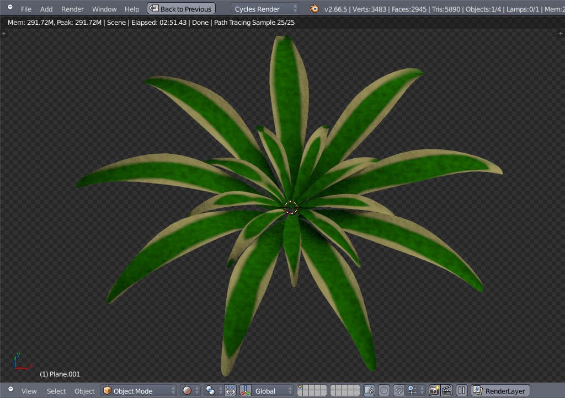Click the 'Objects:1/4' statistic

(483, 9)
